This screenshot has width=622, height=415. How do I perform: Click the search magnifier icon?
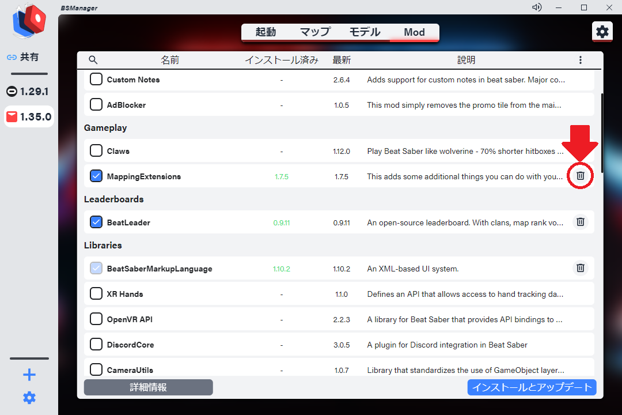pos(93,59)
